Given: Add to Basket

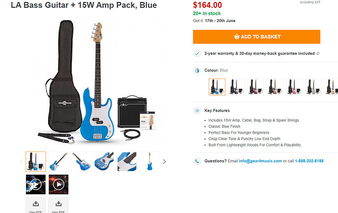Looking at the screenshot, I should point(257,37).
